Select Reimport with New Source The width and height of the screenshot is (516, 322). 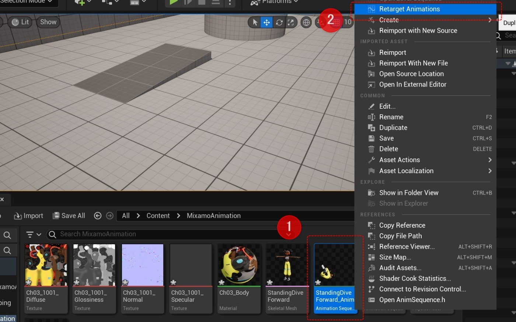coord(425,31)
